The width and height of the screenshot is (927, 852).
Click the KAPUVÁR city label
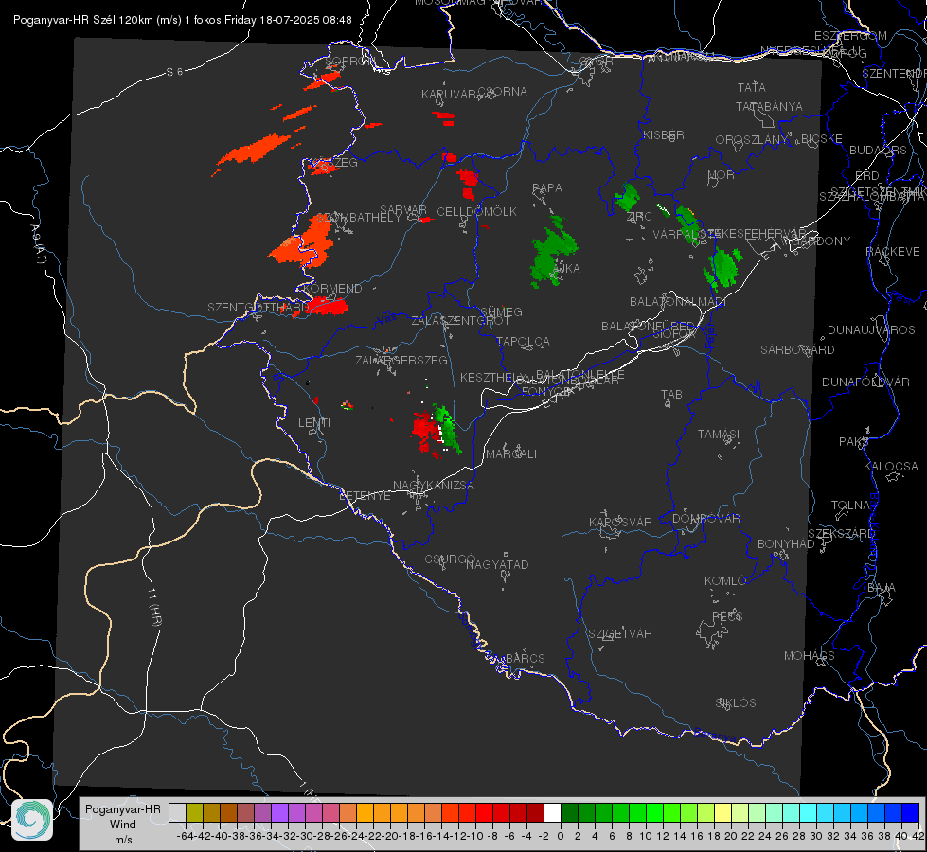coord(449,95)
